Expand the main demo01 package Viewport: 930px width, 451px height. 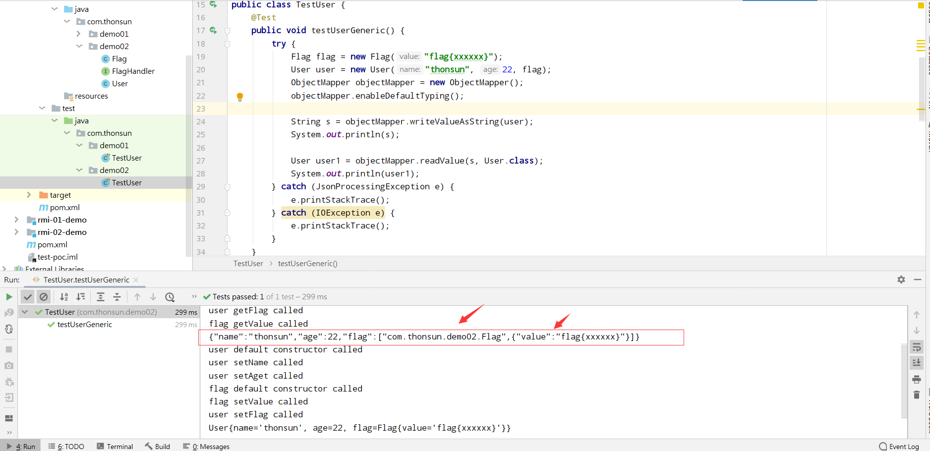pos(79,34)
